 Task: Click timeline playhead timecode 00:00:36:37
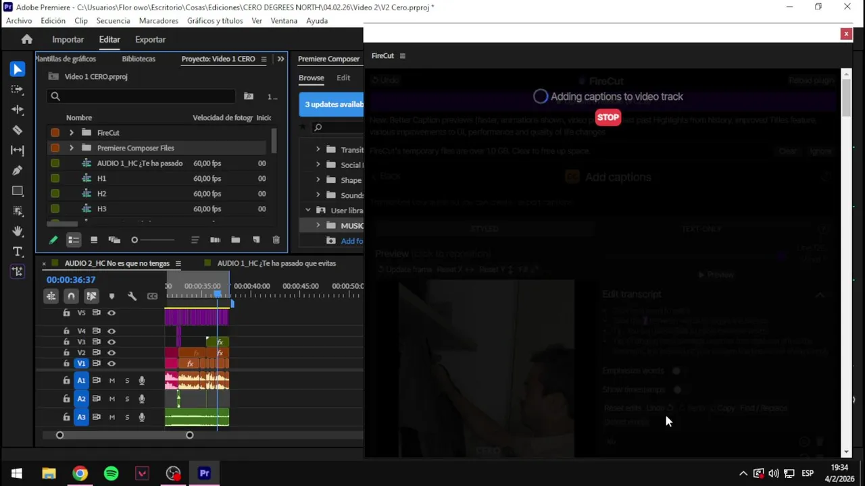pyautogui.click(x=71, y=279)
